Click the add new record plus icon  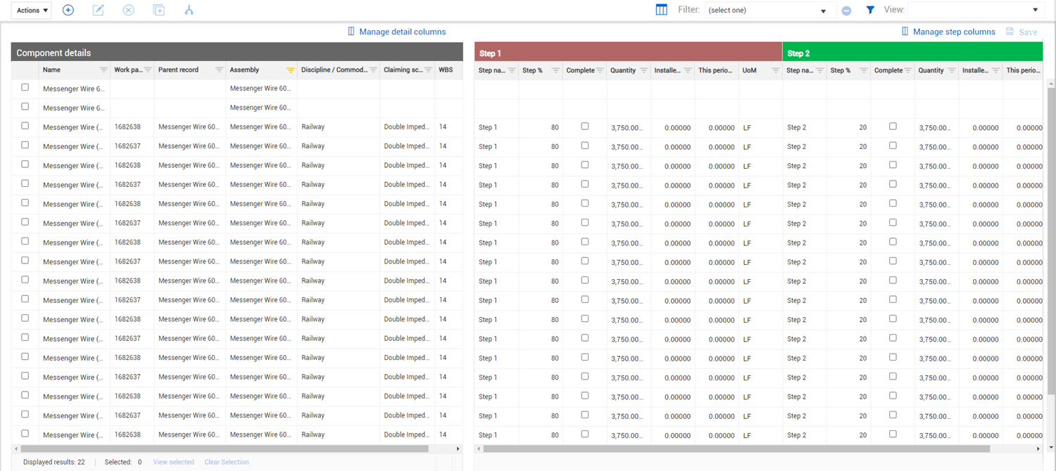[x=68, y=10]
